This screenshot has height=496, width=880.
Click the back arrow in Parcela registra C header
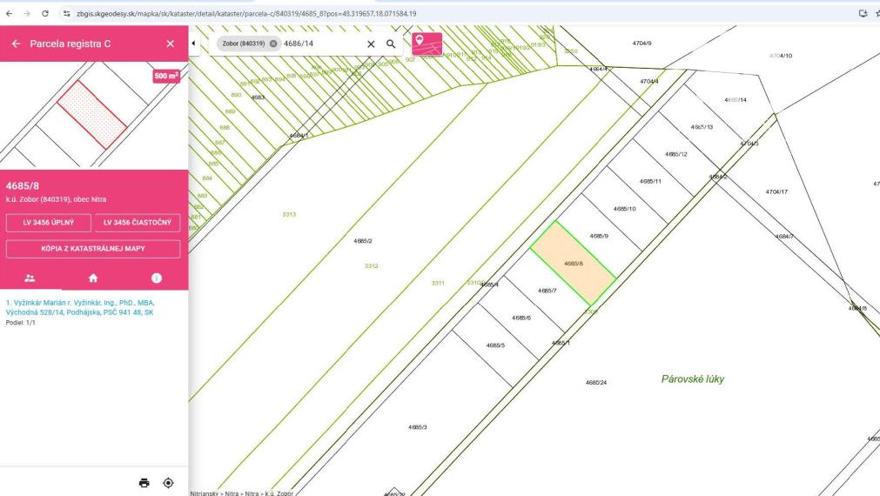pyautogui.click(x=16, y=44)
